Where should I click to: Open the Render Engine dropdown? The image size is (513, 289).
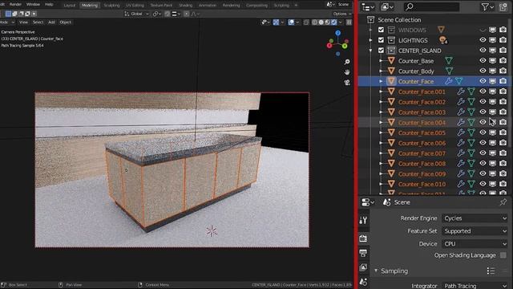click(x=475, y=218)
